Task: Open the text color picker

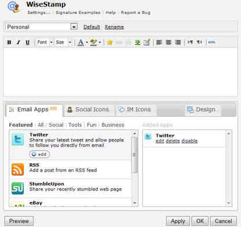Action: pos(81,42)
